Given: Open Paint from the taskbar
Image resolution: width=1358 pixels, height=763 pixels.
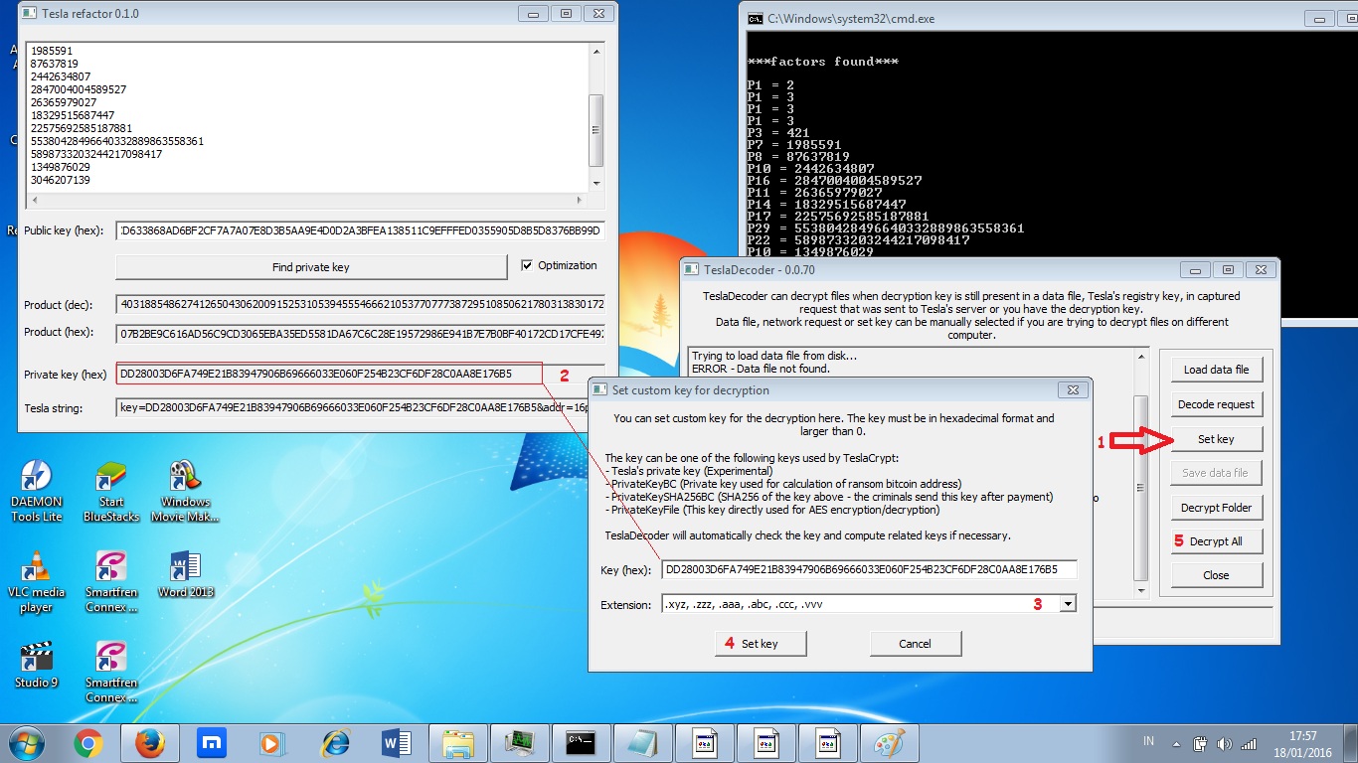Looking at the screenshot, I should [889, 743].
